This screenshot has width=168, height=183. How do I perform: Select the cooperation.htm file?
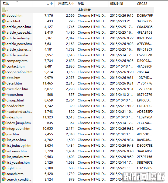pyautogui.click(x=19, y=72)
